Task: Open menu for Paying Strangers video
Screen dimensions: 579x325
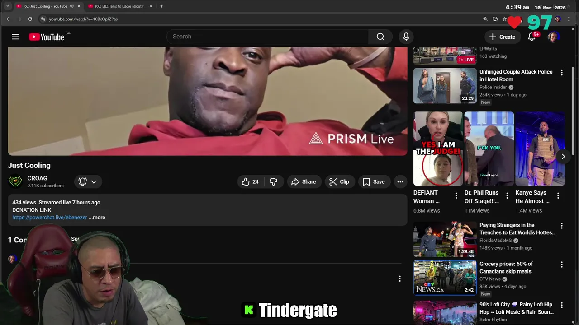Action: coord(562,226)
